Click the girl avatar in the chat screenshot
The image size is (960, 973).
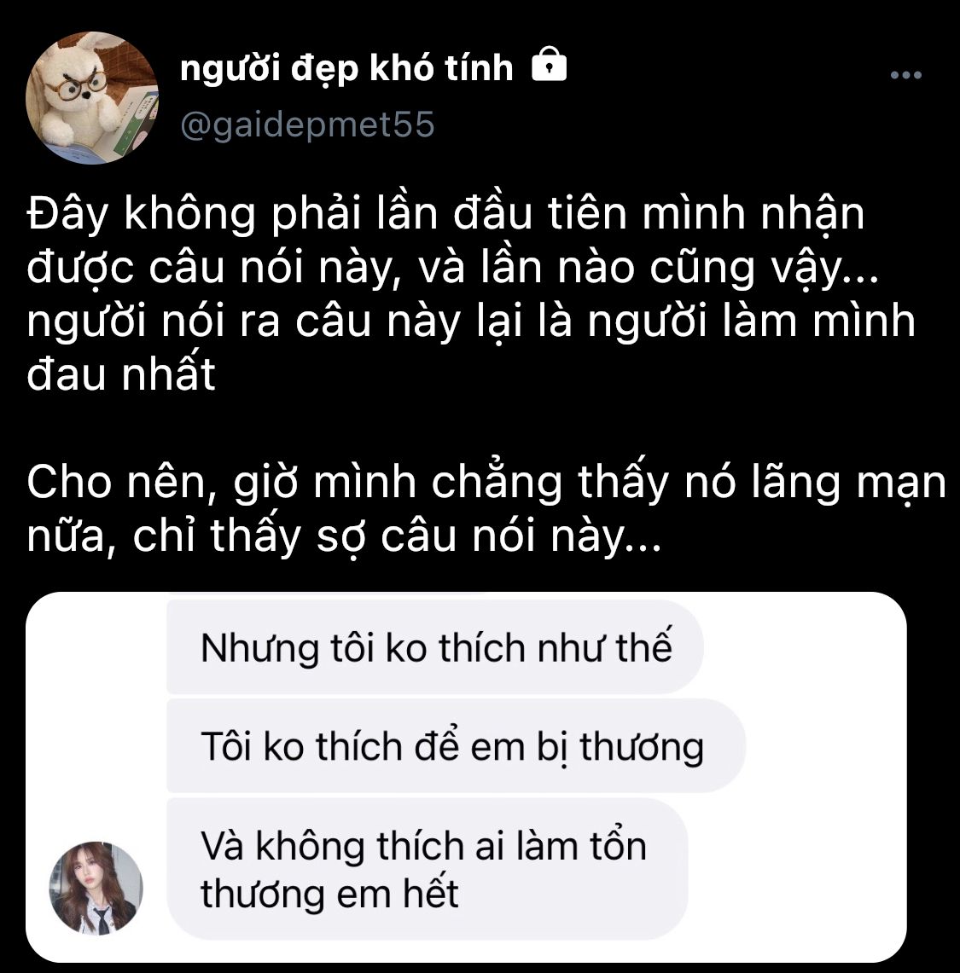pyautogui.click(x=96, y=888)
